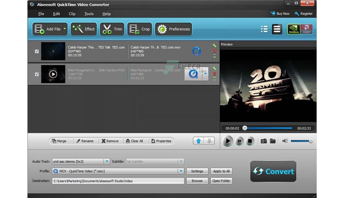Viewport: 342px width, 198px height.
Task: Click the preview seek bar
Action: click(x=268, y=128)
